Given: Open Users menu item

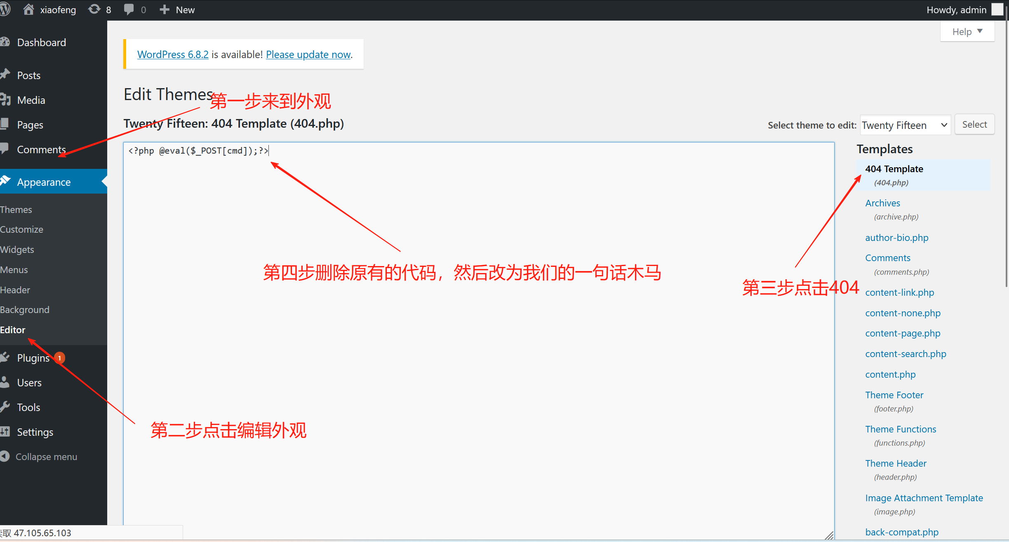Looking at the screenshot, I should 29,383.
